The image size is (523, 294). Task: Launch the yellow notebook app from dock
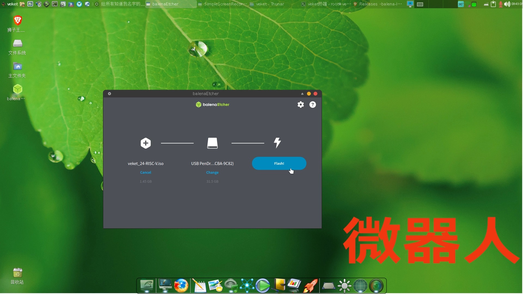point(279,286)
